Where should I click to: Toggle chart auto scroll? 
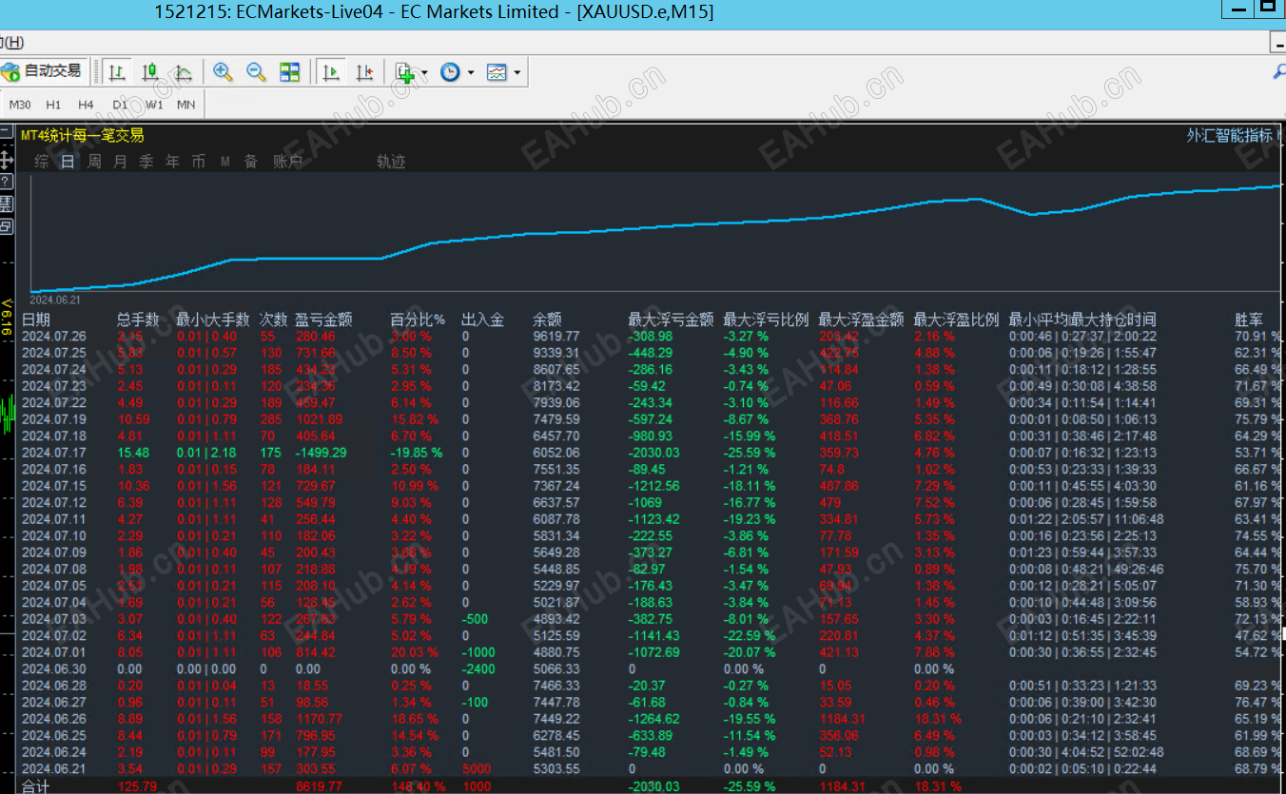tap(331, 72)
